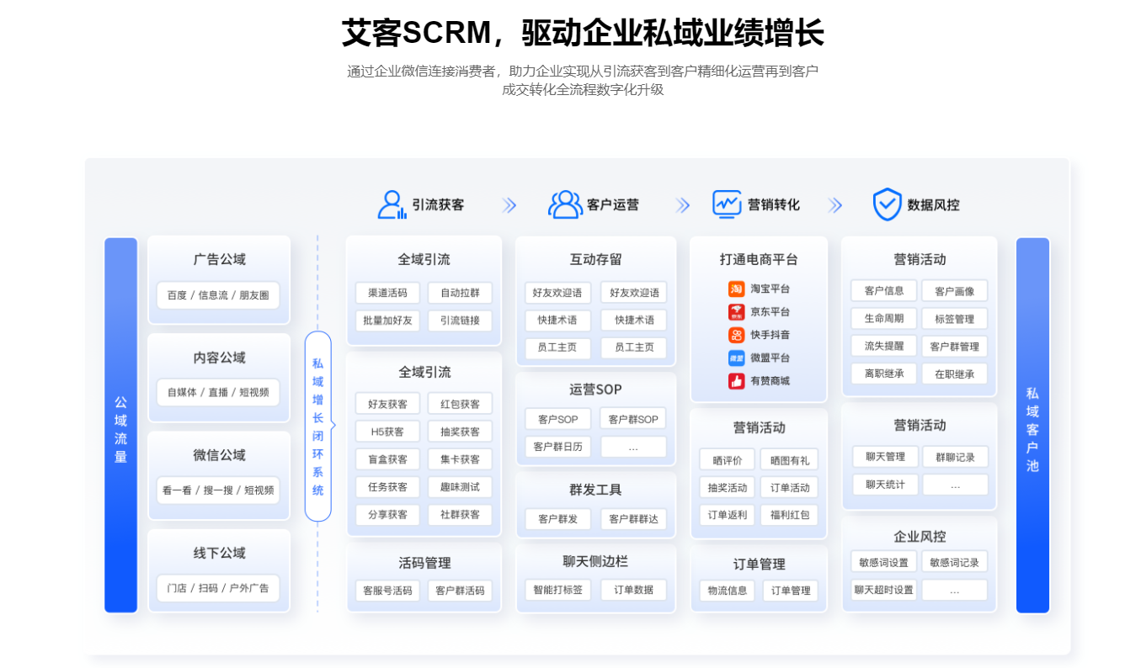
Task: Click the 红包获客 button
Action: click(x=460, y=403)
